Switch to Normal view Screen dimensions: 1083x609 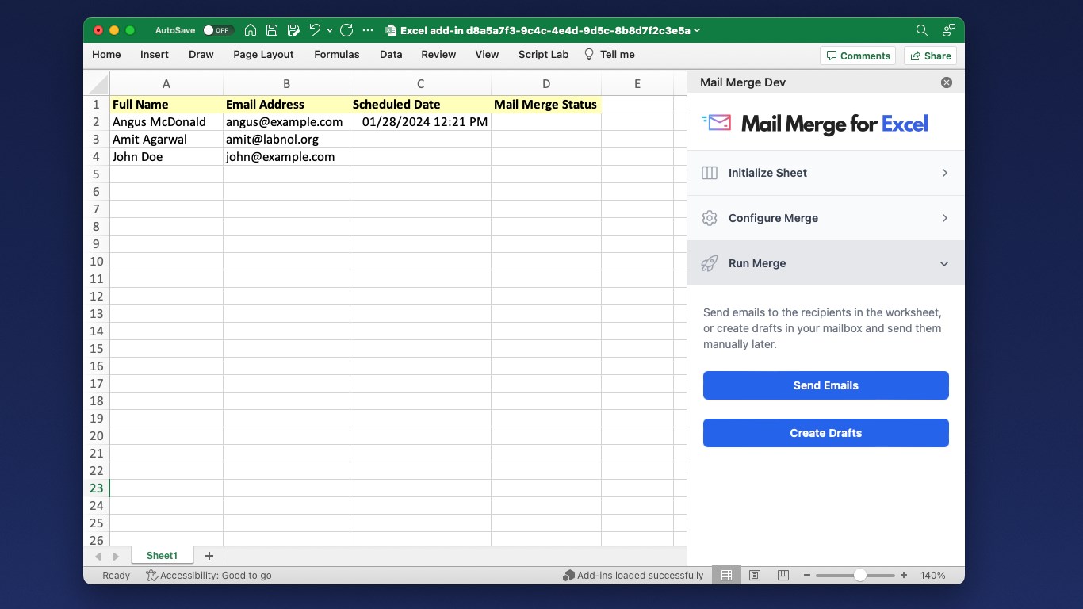(x=726, y=576)
